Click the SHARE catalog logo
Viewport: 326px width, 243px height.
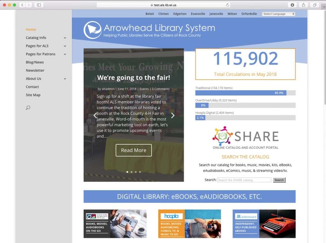pyautogui.click(x=245, y=136)
